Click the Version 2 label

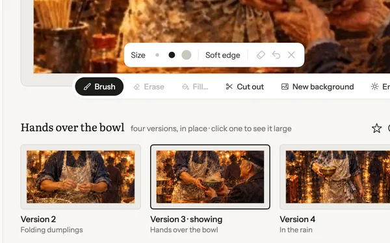pyautogui.click(x=38, y=219)
